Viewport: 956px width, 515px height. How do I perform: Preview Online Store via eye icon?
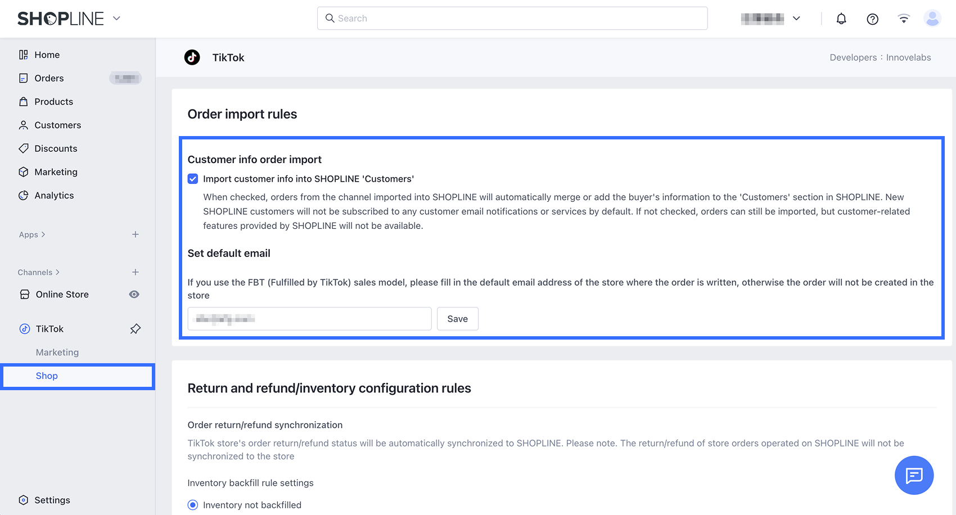coord(134,295)
